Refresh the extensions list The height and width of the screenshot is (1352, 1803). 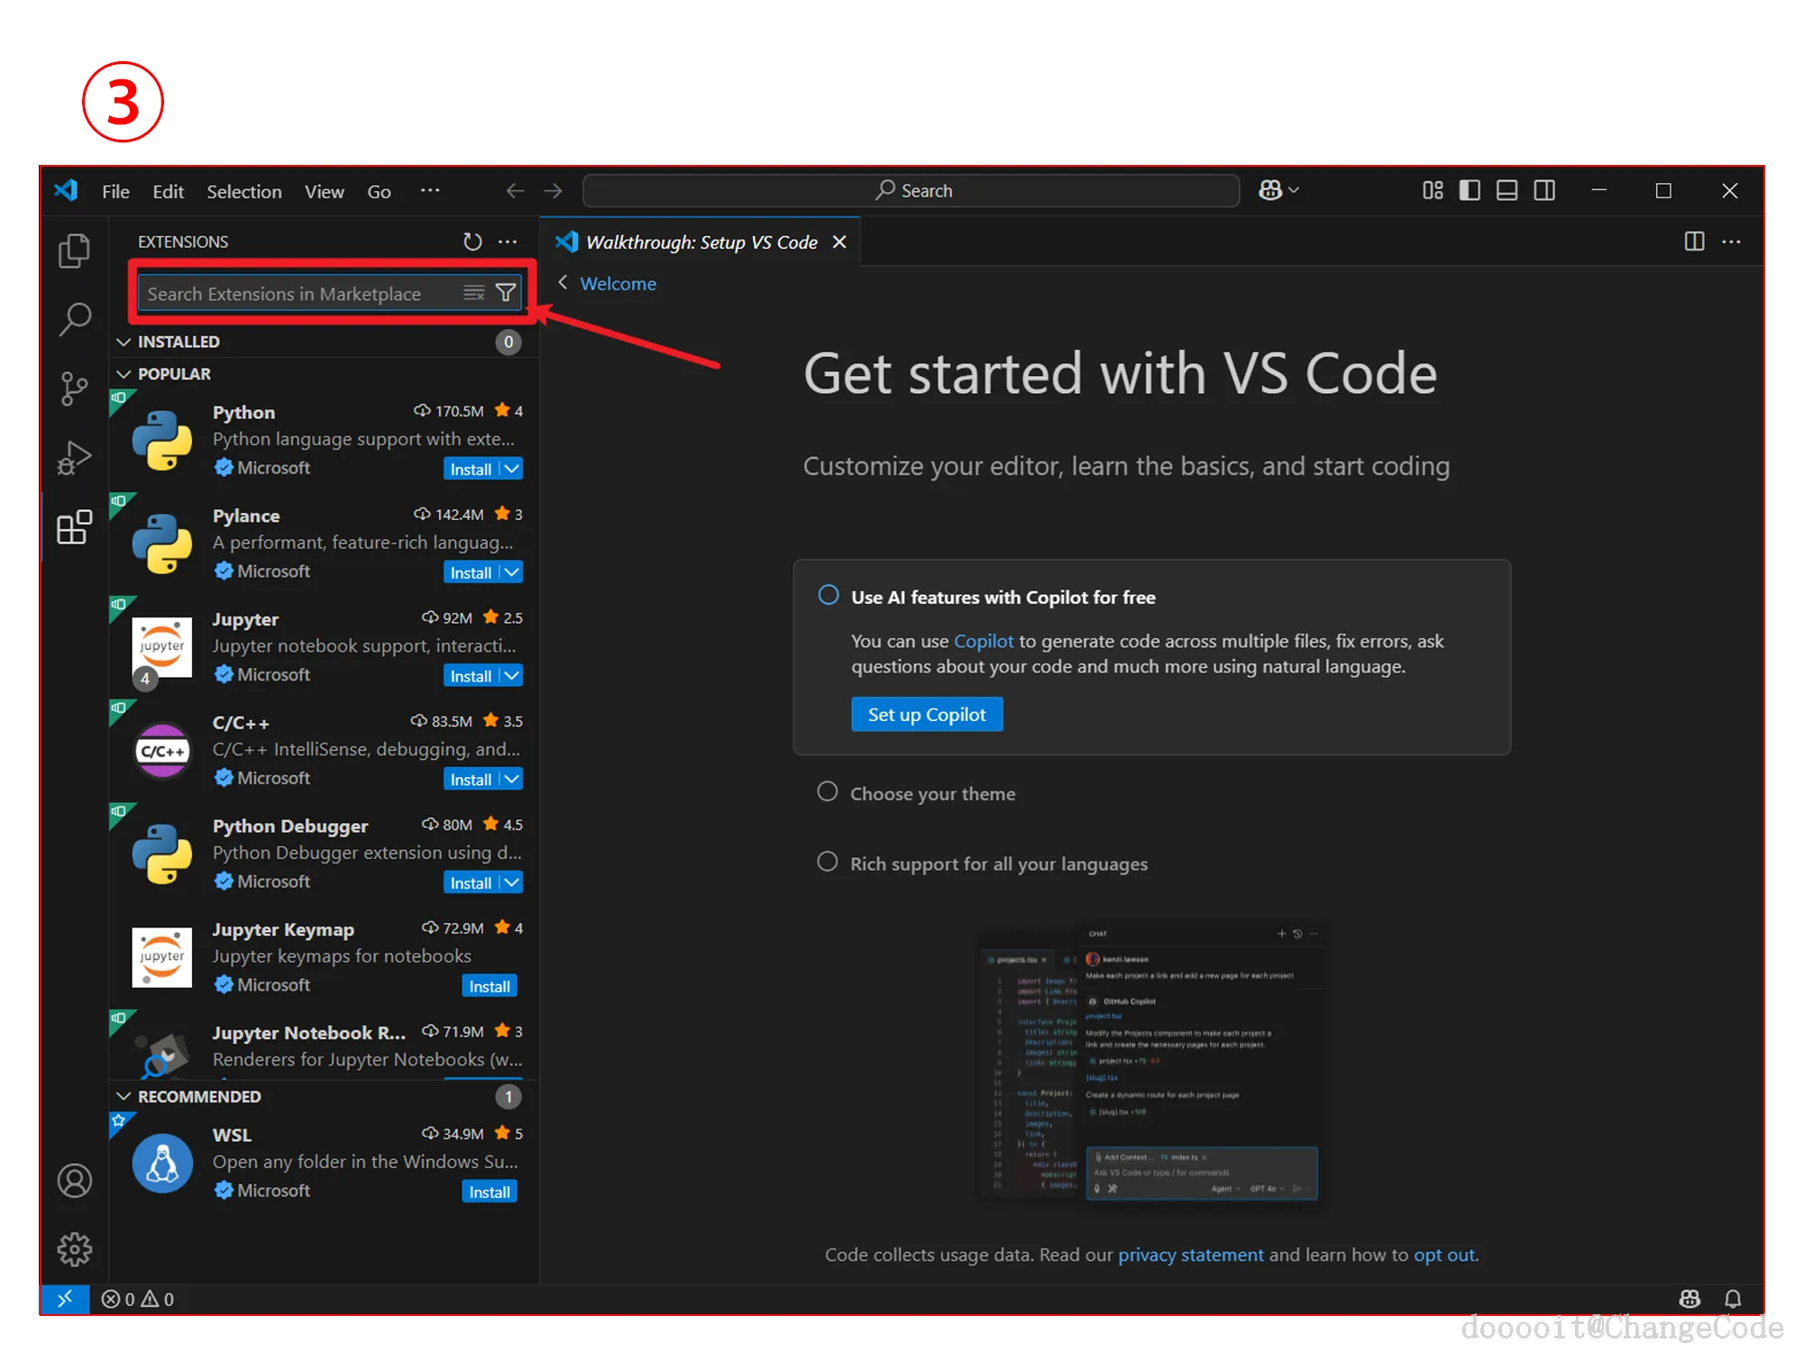472,242
